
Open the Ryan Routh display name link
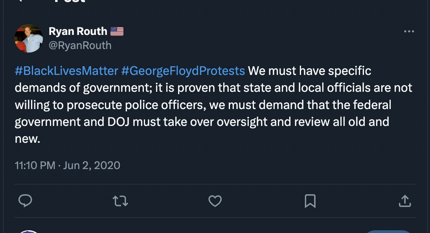click(78, 31)
